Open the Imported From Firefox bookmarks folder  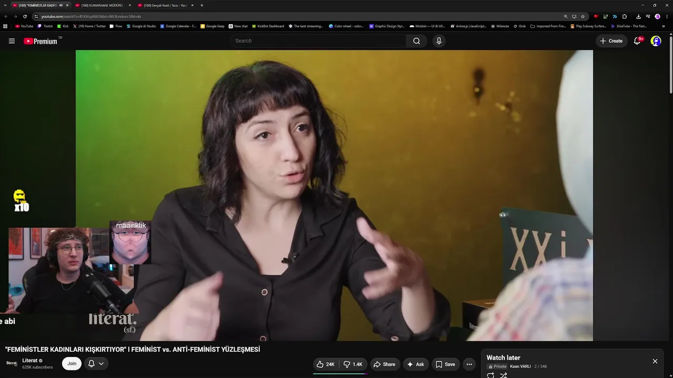[x=548, y=26]
